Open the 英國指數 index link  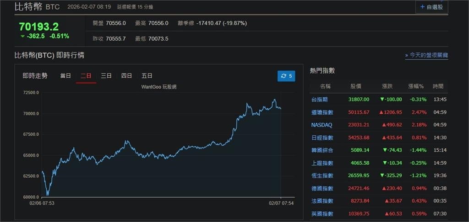(322, 214)
